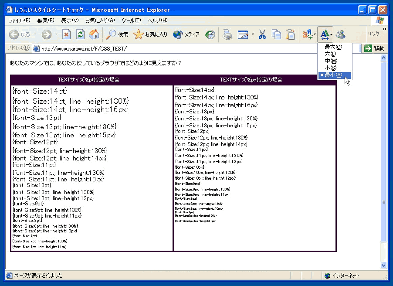Screen dimensions: 393x286
Task: Click the Windows flag logo
Action: [380, 20]
